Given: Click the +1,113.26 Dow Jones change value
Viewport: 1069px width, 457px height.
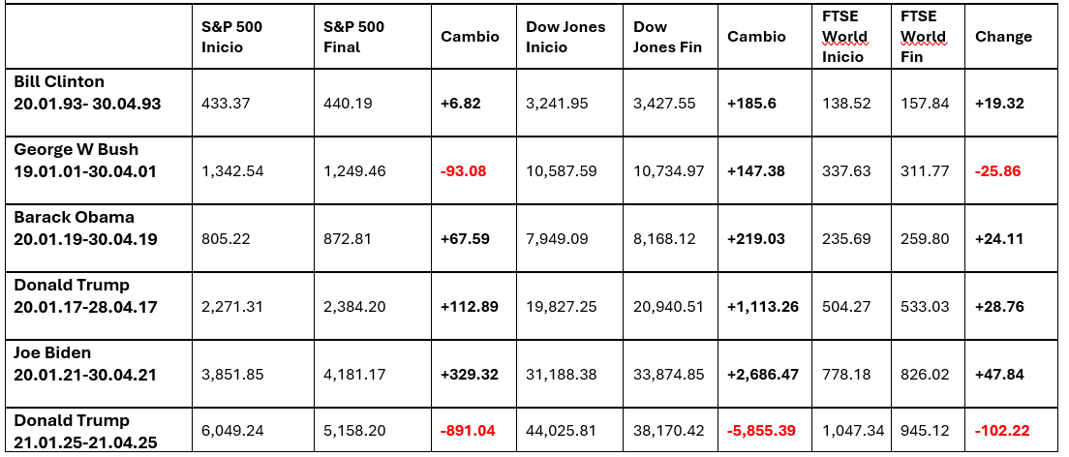Looking at the screenshot, I should (x=765, y=307).
